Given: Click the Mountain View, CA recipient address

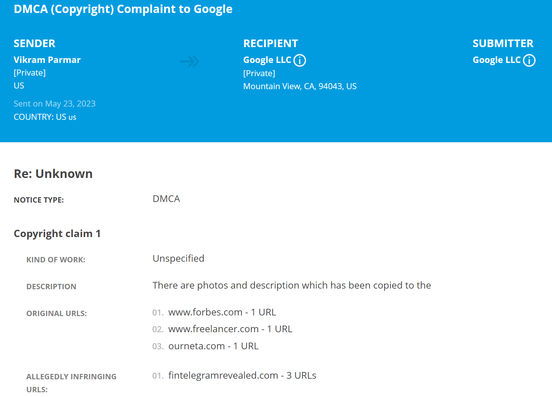Looking at the screenshot, I should [300, 86].
